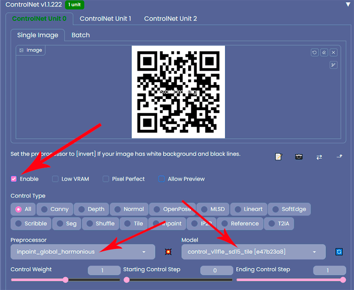Check the Allow Preview option
354x290 pixels.
[162, 179]
